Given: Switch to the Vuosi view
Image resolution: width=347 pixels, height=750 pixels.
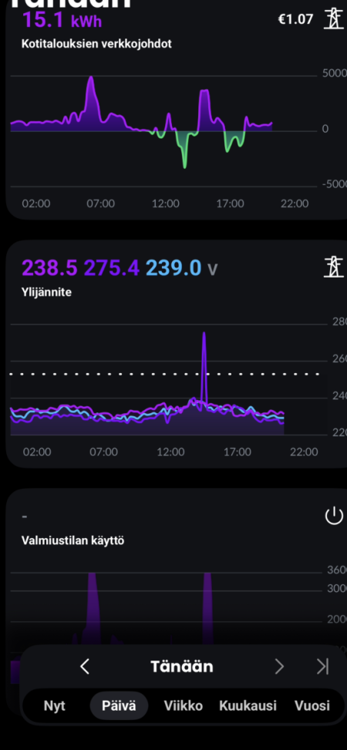Looking at the screenshot, I should tap(312, 705).
